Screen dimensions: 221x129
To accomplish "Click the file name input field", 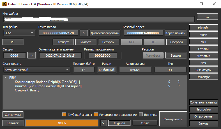I will tap(99, 19).
